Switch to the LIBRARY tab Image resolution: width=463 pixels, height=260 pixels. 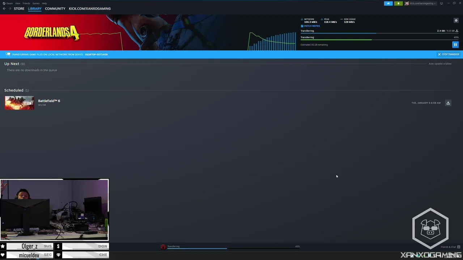coord(35,9)
